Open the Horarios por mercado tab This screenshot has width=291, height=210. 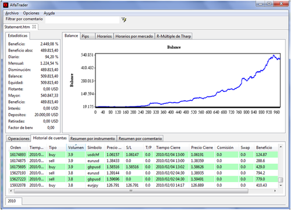134,36
